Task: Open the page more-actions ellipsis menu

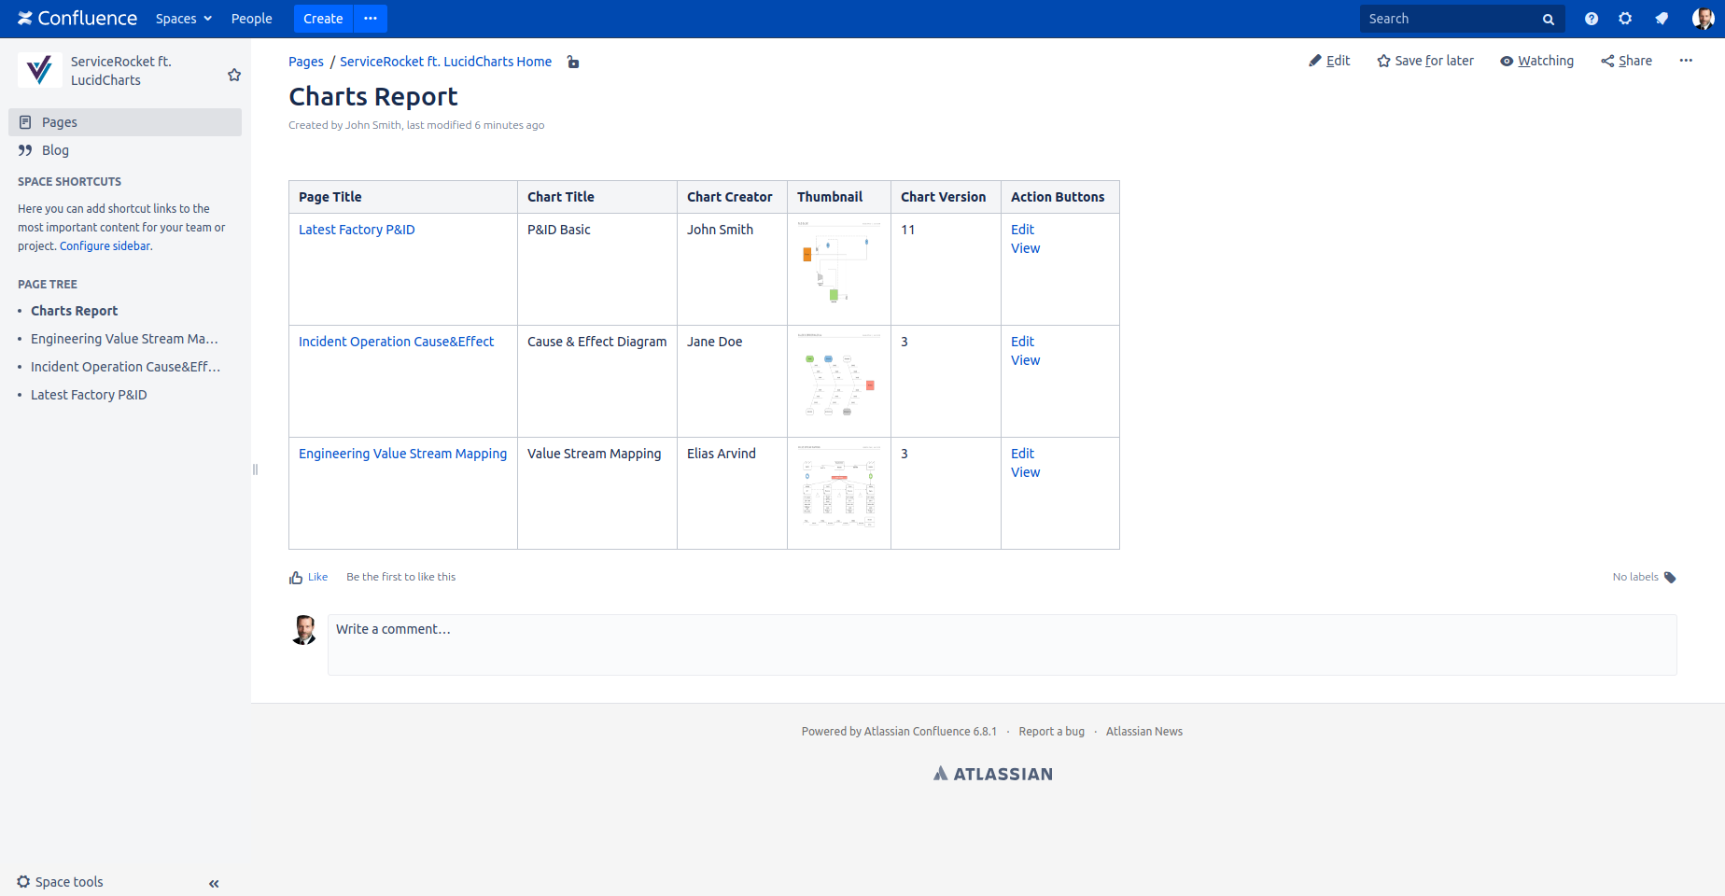Action: click(1686, 60)
